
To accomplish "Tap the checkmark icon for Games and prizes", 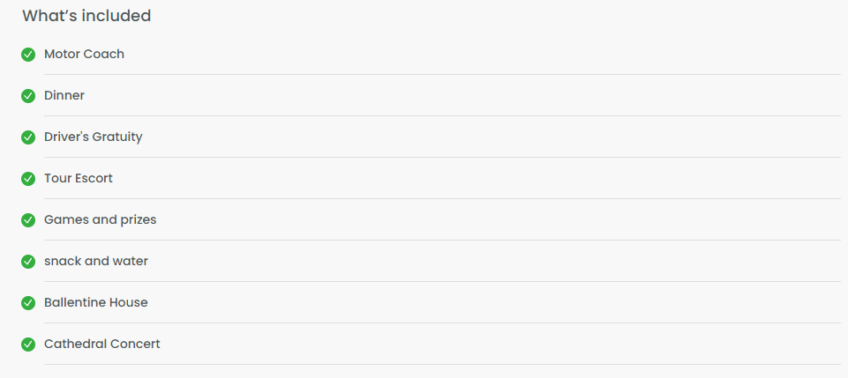I will pos(28,220).
